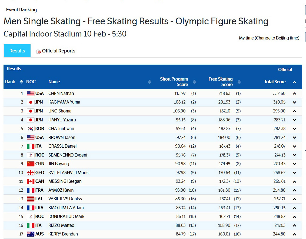Screen dimensions: 306x239
Task: Click the Georgian flag for KVITELASHVILI Morisi
Action: pyautogui.click(x=31, y=173)
